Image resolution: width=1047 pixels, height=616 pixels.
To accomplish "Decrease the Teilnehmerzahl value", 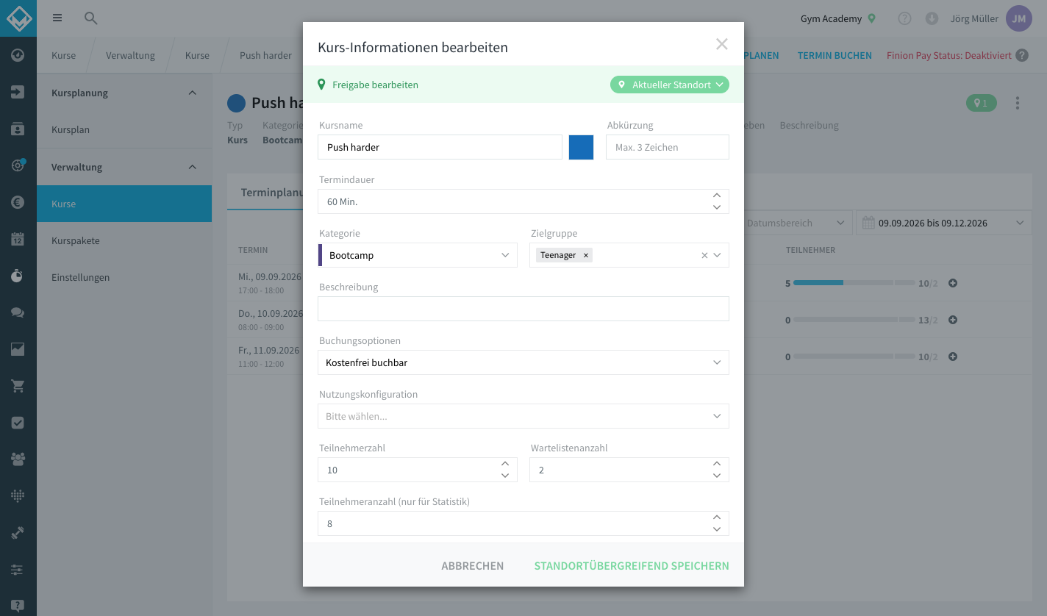I will [505, 476].
